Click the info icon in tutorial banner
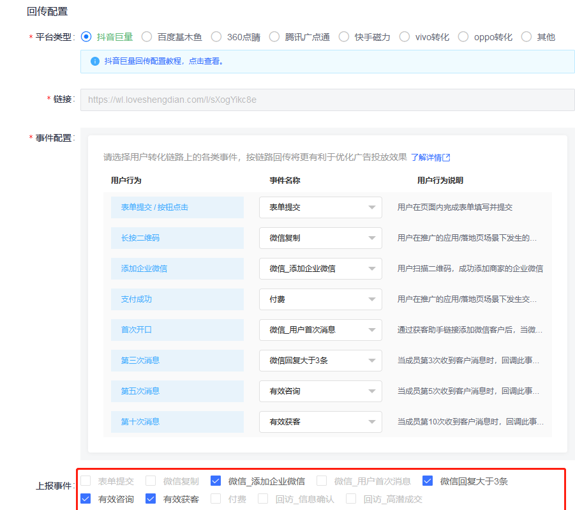The width and height of the screenshot is (575, 510). tap(95, 61)
